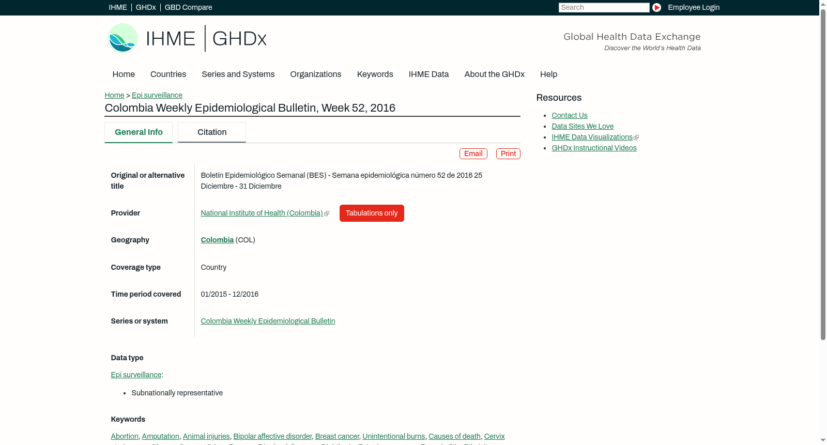Open the Data Sites We Love link

(x=583, y=126)
